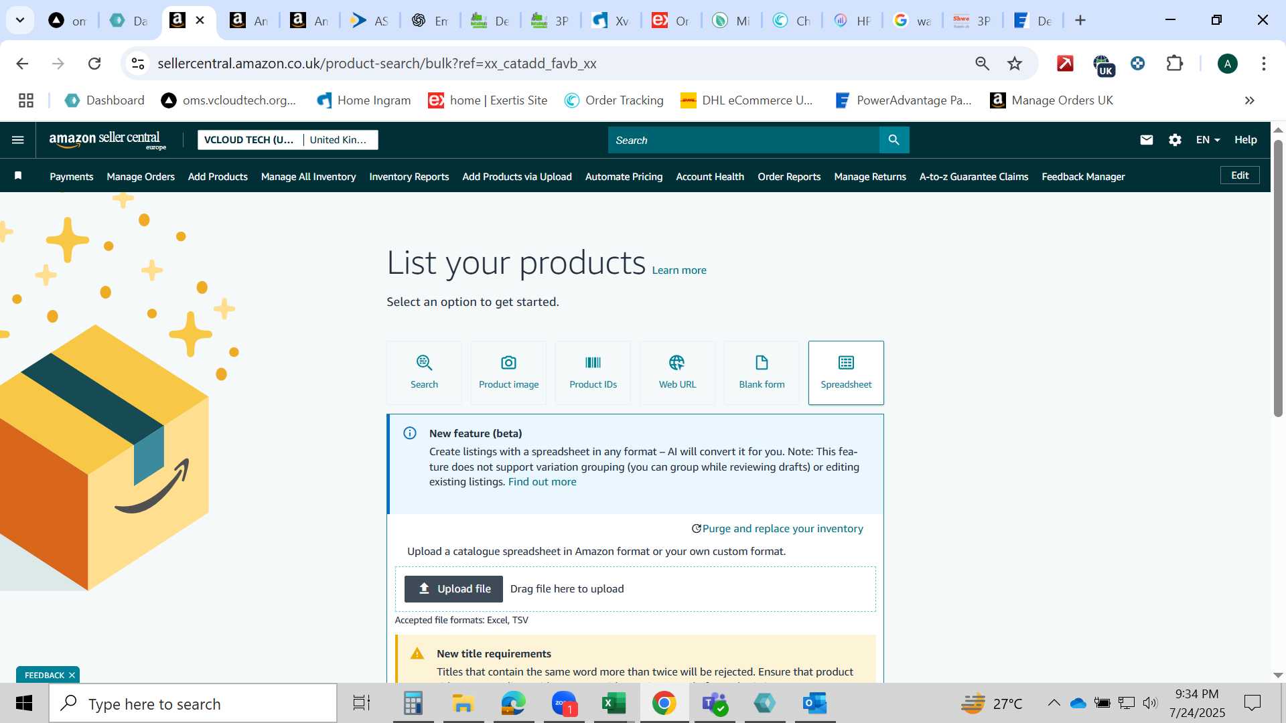Open the Help link in header
The image size is (1286, 723).
[1246, 140]
